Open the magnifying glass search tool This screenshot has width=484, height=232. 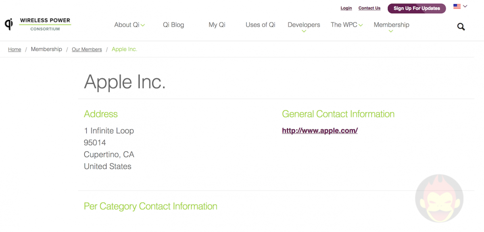tap(461, 27)
